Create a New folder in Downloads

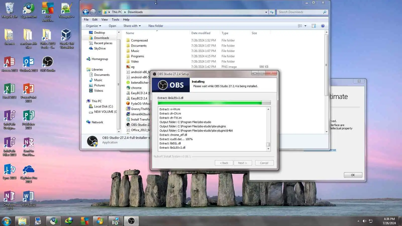tap(156, 26)
